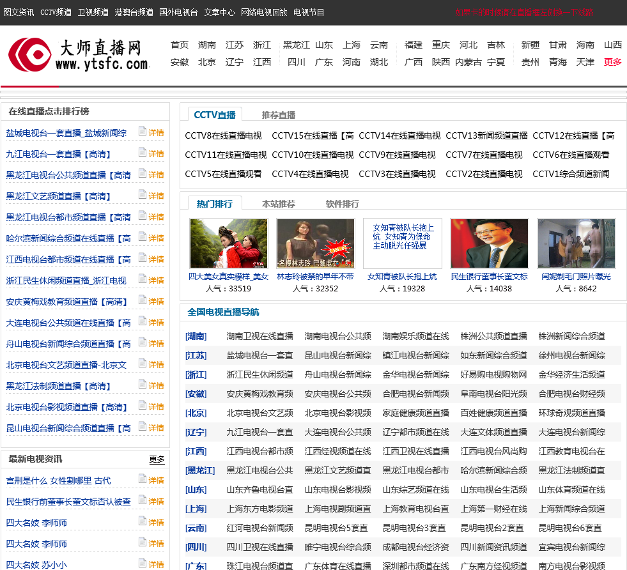Open CCTV1综合频道新闻 link
The width and height of the screenshot is (627, 570).
coord(571,174)
